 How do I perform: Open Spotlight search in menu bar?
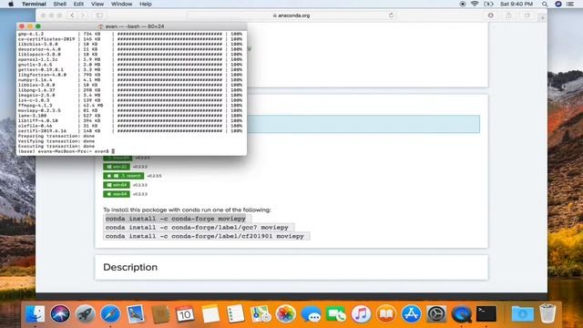545,4
